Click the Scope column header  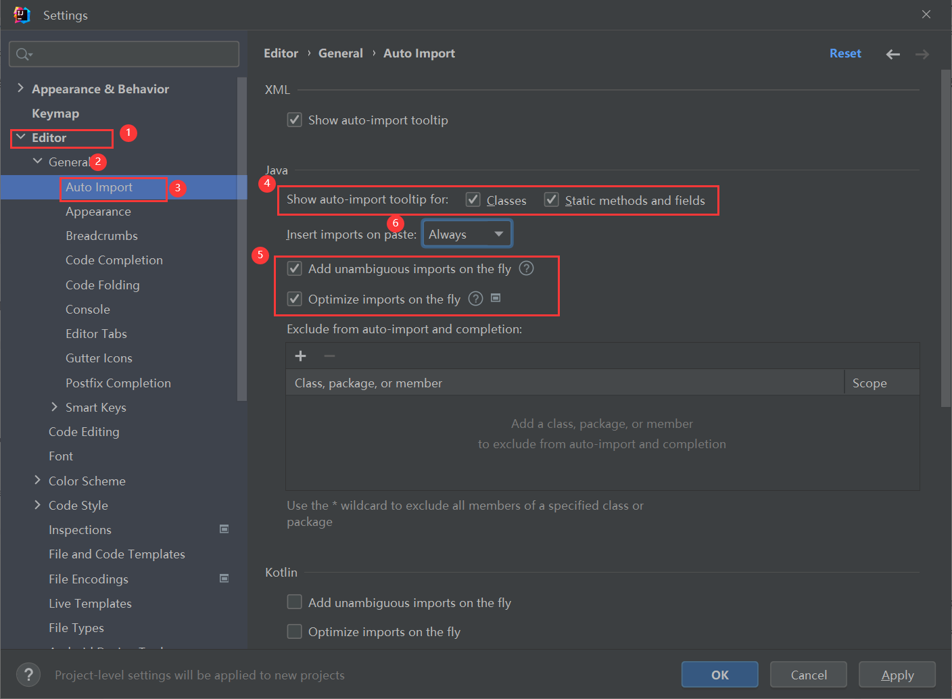point(882,383)
